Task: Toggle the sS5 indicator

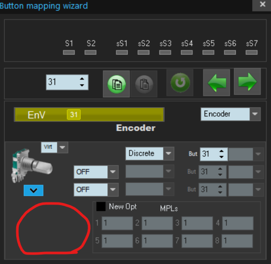Action: pos(208,53)
